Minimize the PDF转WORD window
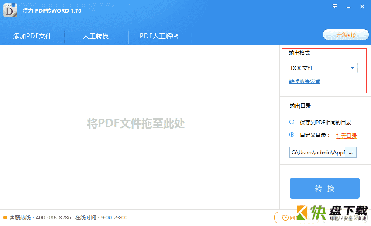371x226 pixels. click(348, 7)
